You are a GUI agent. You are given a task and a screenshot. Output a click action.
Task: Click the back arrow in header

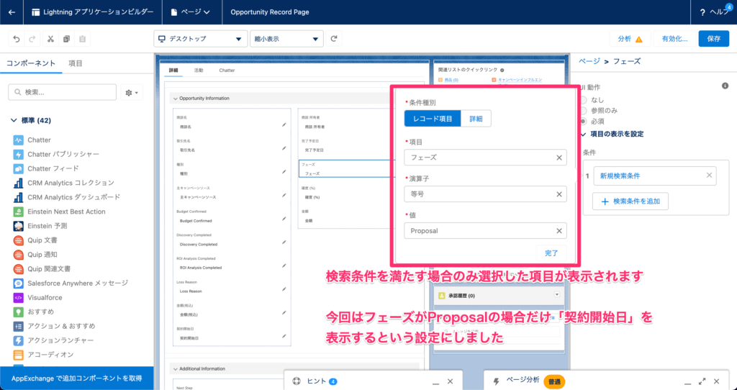(x=12, y=12)
